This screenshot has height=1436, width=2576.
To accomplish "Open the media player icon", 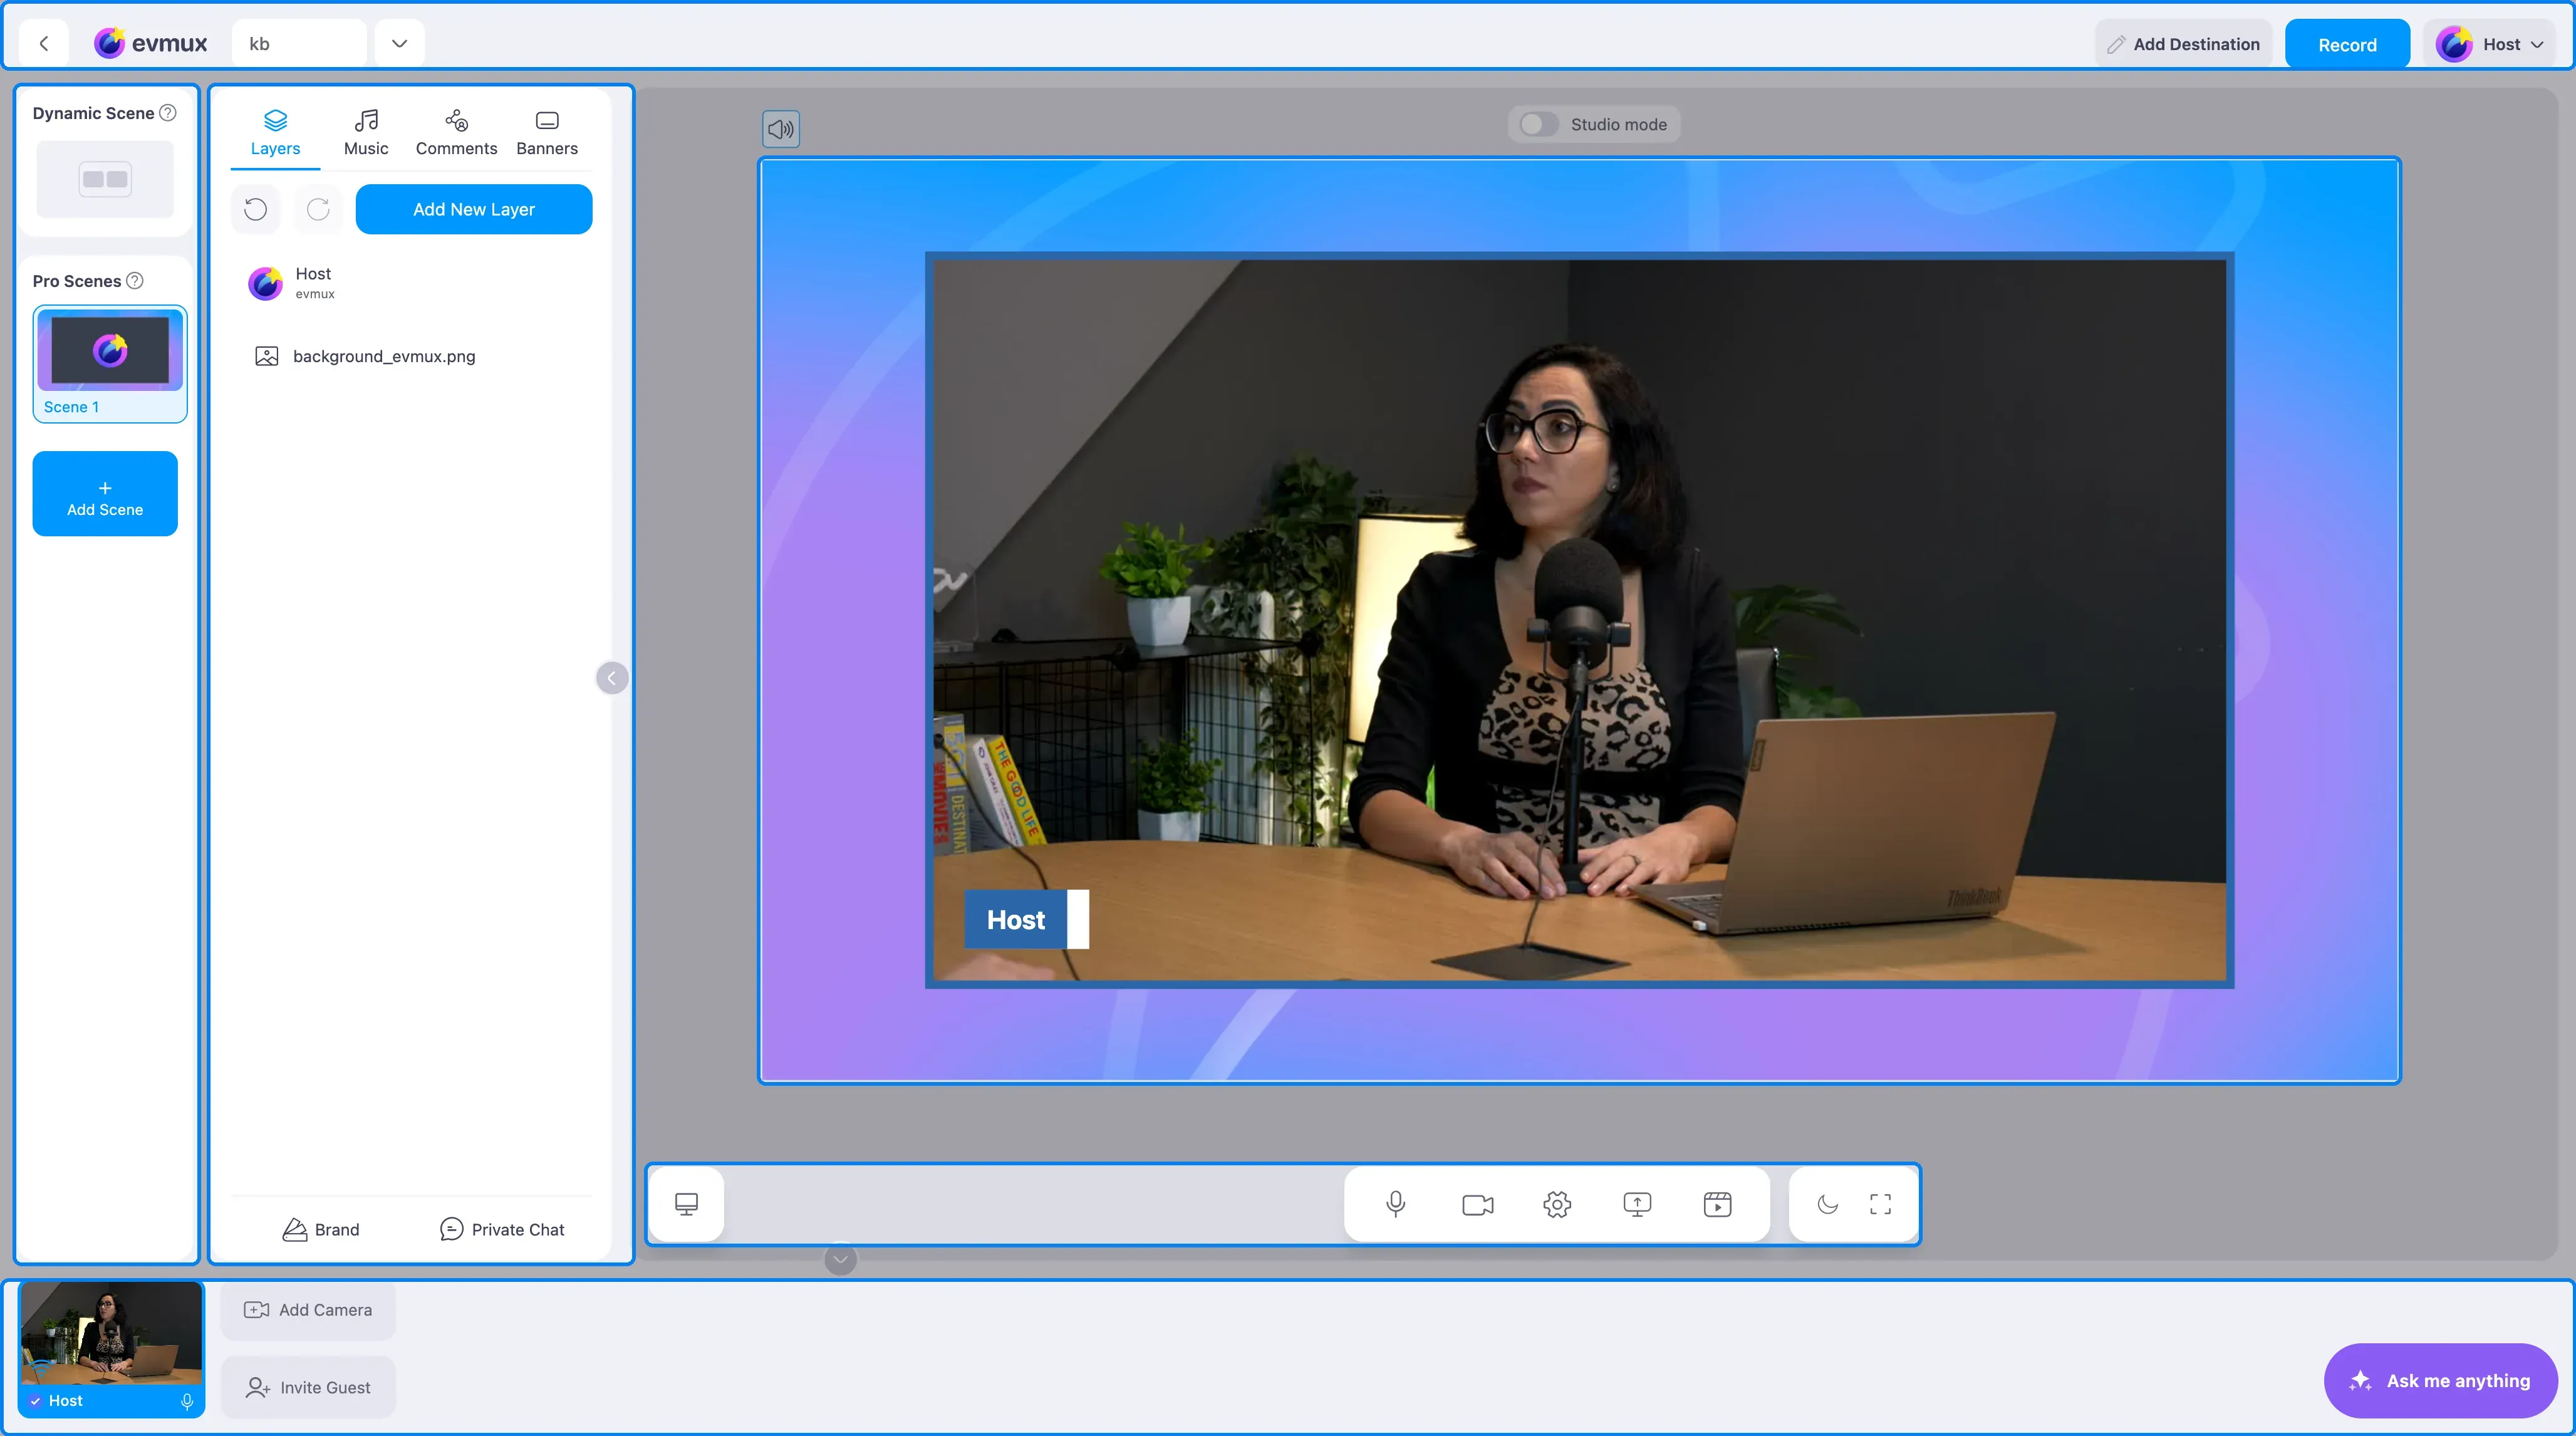I will coord(1717,1204).
